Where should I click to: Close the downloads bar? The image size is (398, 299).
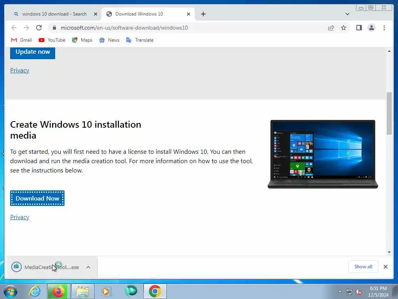(385, 267)
